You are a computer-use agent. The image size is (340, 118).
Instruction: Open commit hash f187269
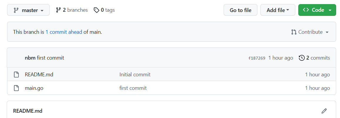(x=257, y=58)
